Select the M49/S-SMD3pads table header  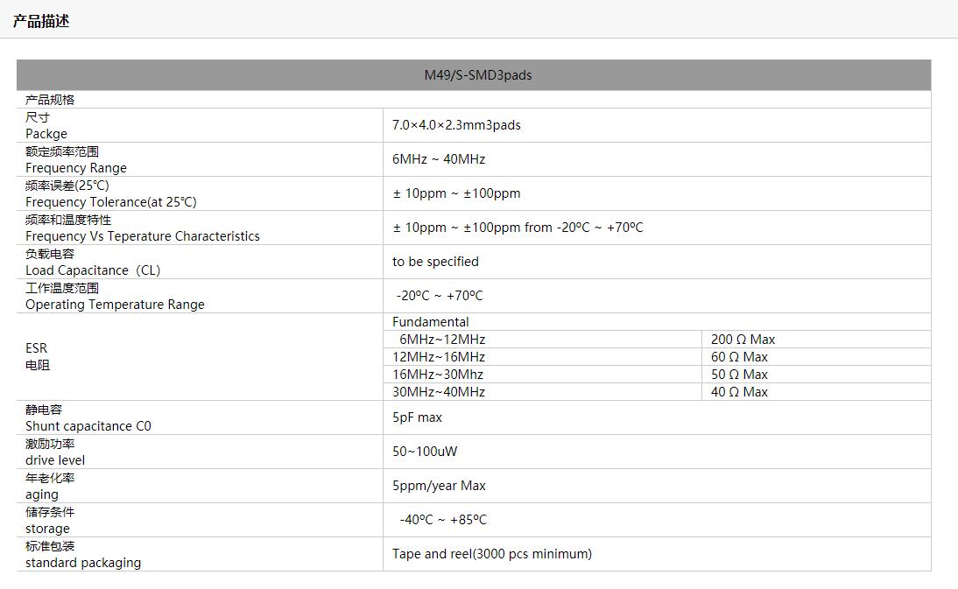(x=477, y=75)
